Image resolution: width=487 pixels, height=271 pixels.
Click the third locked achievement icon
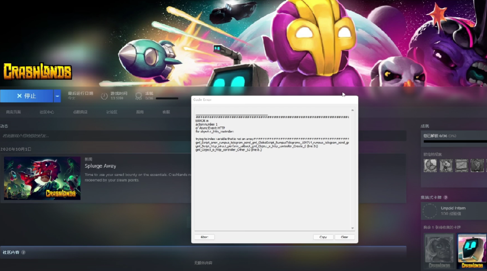click(461, 166)
